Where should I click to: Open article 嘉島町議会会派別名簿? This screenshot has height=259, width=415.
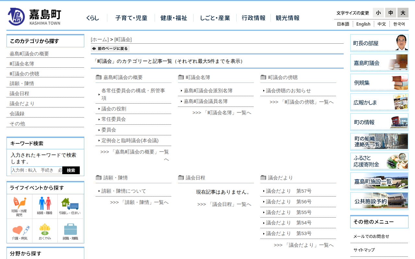click(208, 91)
